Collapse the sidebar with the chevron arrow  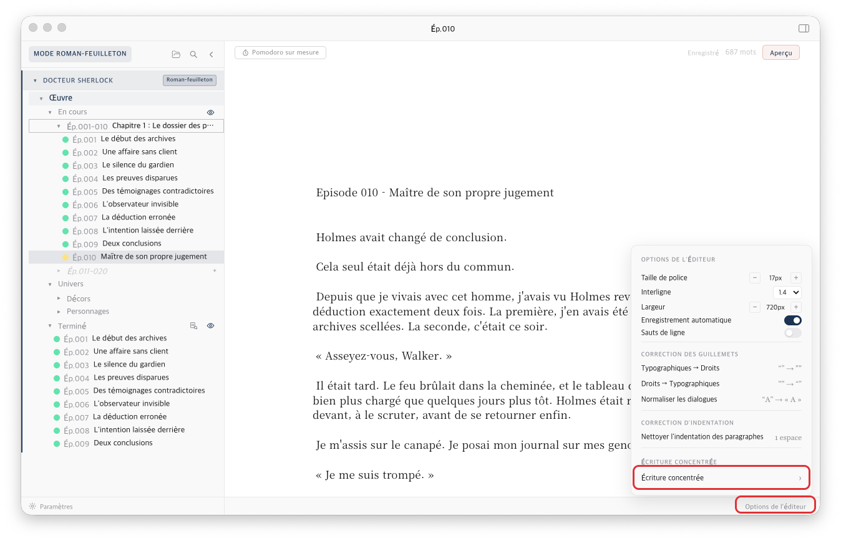pyautogui.click(x=211, y=55)
